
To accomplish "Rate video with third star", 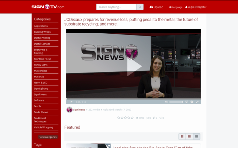I will 125,118.
